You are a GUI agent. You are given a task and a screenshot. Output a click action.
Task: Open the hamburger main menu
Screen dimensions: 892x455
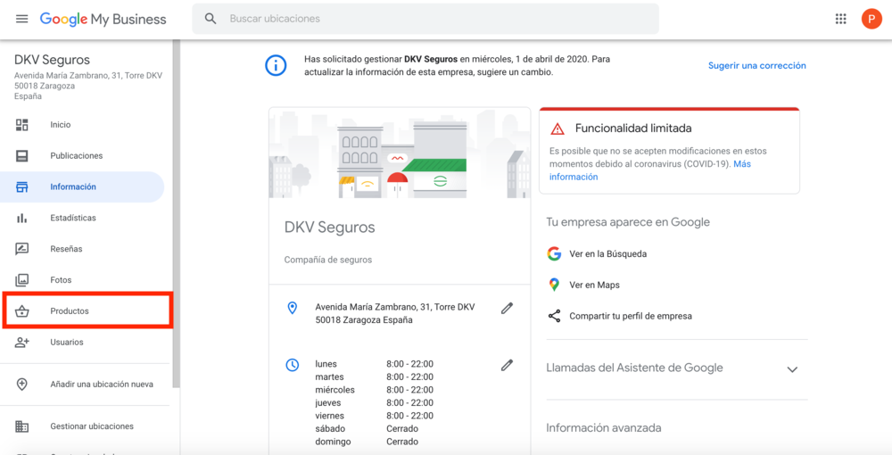pos(21,19)
